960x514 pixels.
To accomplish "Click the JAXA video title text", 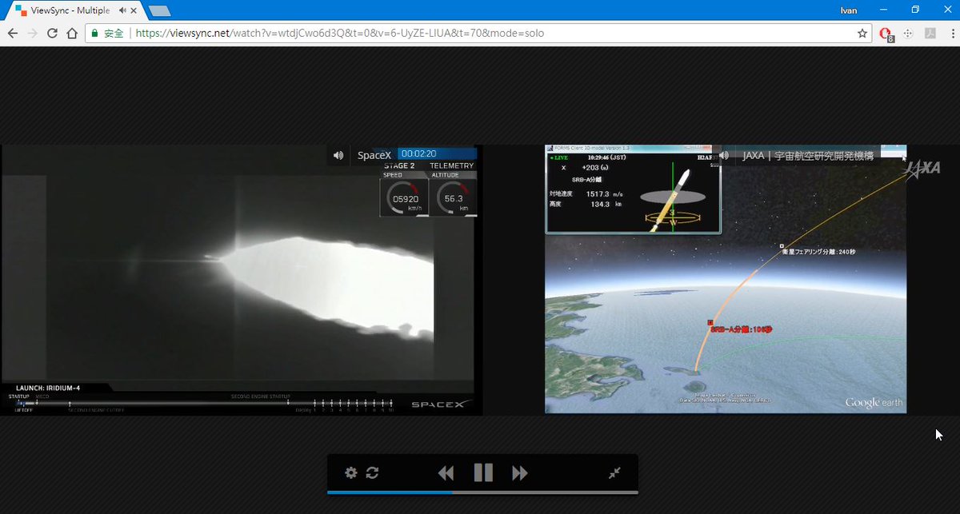I will click(808, 155).
